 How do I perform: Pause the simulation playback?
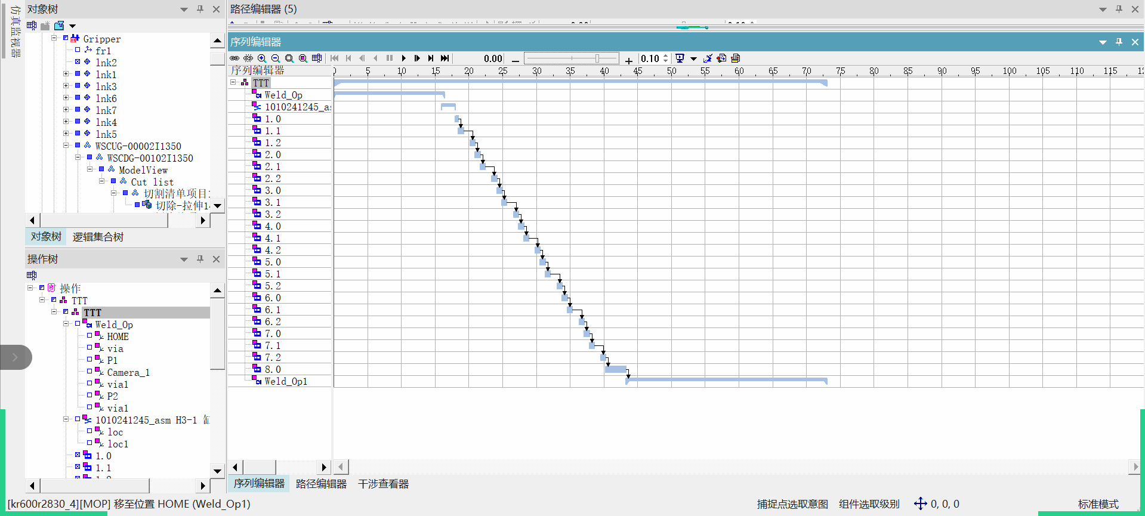click(x=390, y=58)
